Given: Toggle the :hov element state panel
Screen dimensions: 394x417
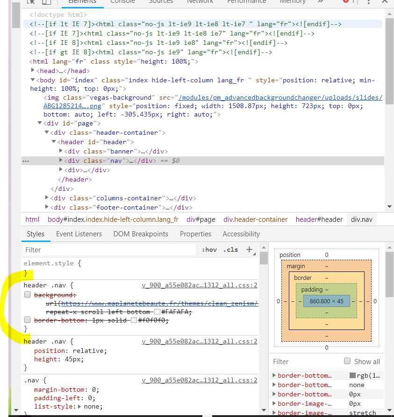Looking at the screenshot, I should click(209, 250).
